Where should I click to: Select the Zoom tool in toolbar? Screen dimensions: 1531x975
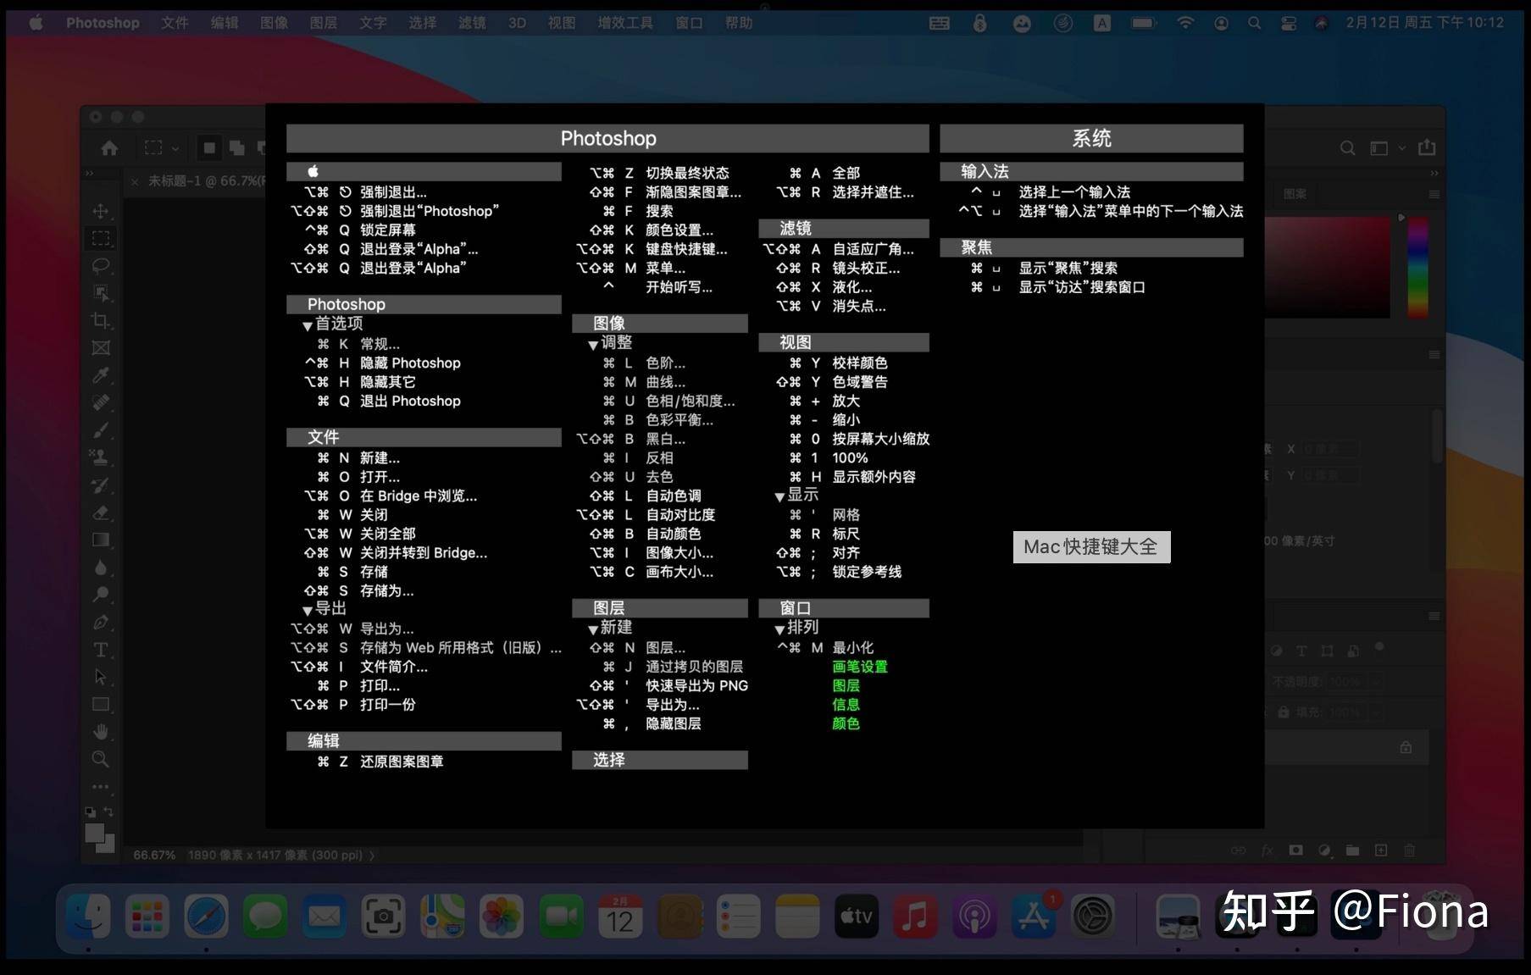(x=101, y=759)
